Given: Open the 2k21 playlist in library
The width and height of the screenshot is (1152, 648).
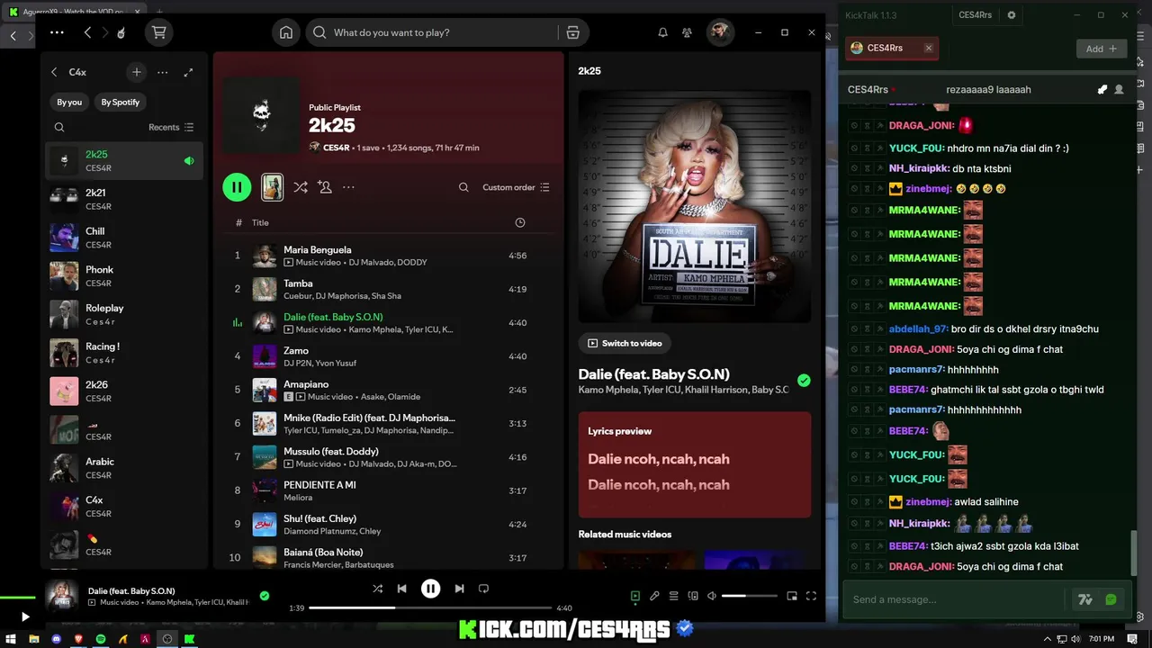Looking at the screenshot, I should click(124, 199).
